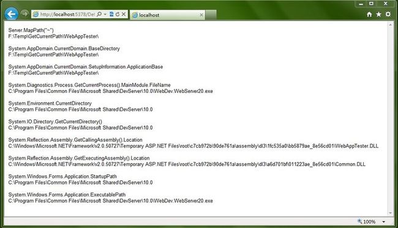Minimize the browser window
The height and width of the screenshot is (228, 398).
[361, 4]
